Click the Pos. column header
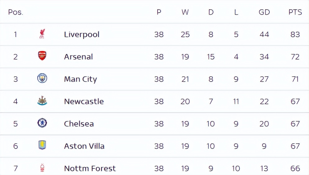The height and width of the screenshot is (175, 309). click(x=16, y=12)
